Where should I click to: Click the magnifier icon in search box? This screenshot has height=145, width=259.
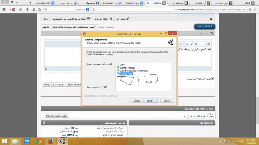pyautogui.click(x=46, y=10)
